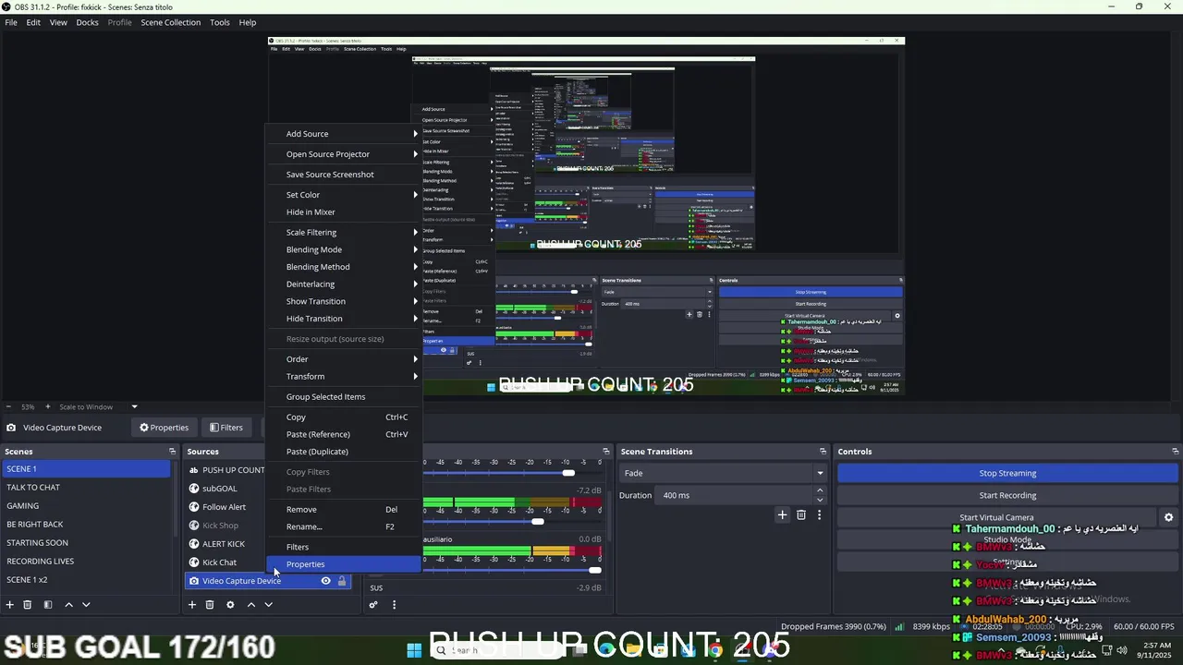Open Windows Start menu on taskbar
1183x665 pixels.
[414, 650]
